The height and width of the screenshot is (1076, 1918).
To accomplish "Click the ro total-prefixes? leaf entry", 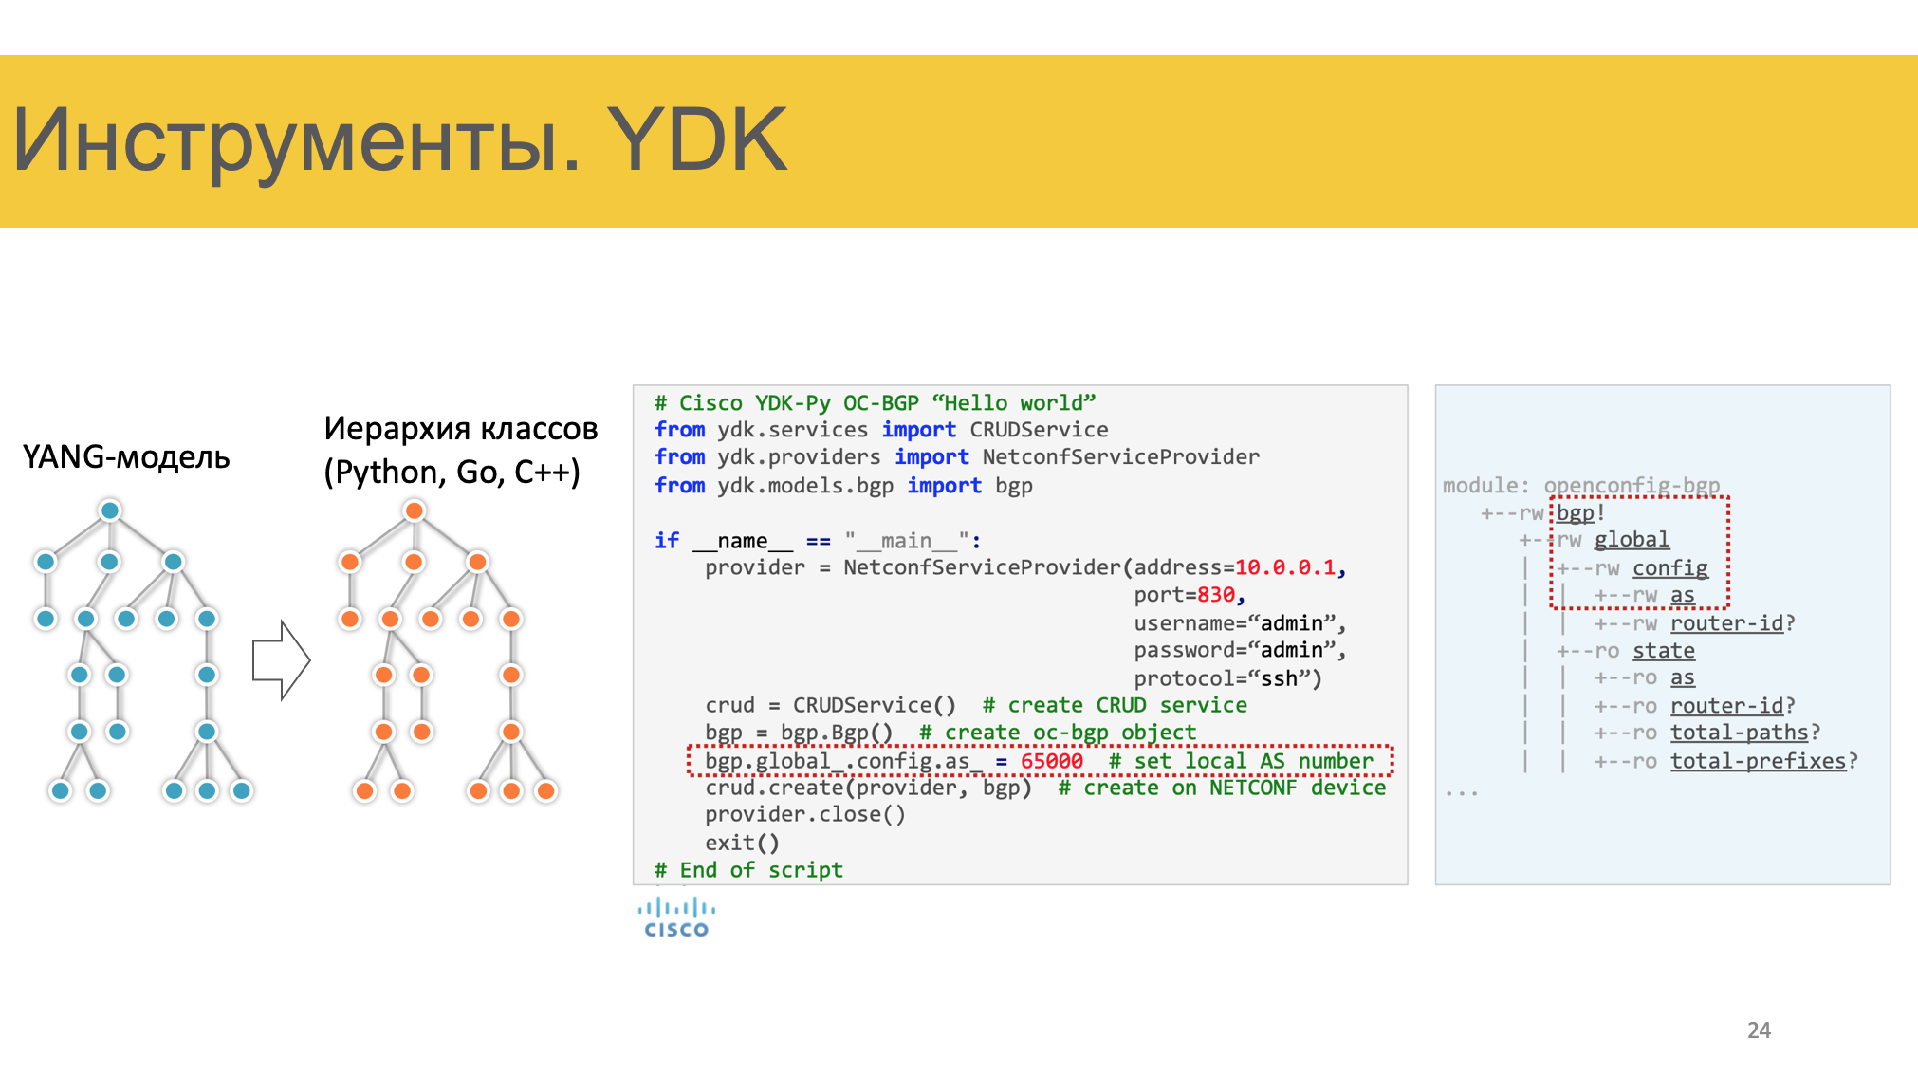I will pos(1761,760).
